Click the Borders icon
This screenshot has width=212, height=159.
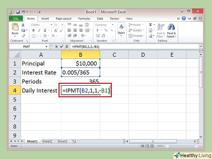point(33,36)
